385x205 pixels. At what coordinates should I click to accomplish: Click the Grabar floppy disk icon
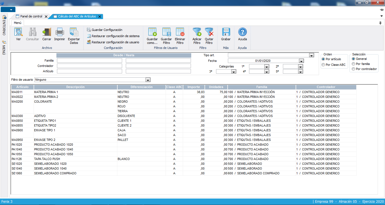click(x=226, y=32)
